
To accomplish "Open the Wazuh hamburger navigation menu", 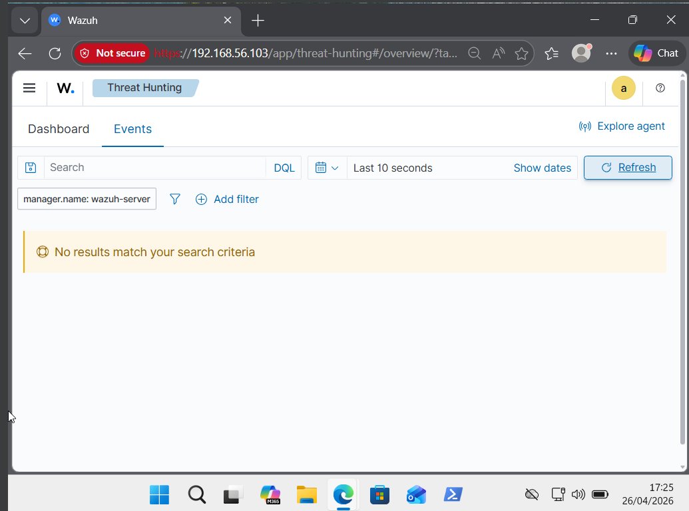I will [29, 88].
